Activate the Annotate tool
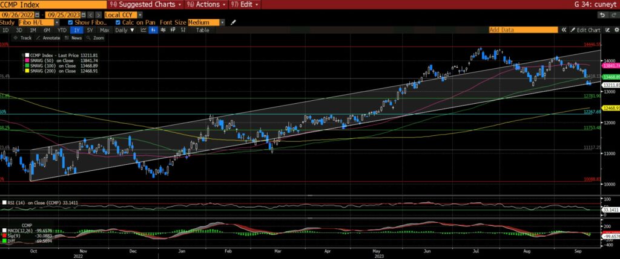This screenshot has height=259, width=620. 46,37
